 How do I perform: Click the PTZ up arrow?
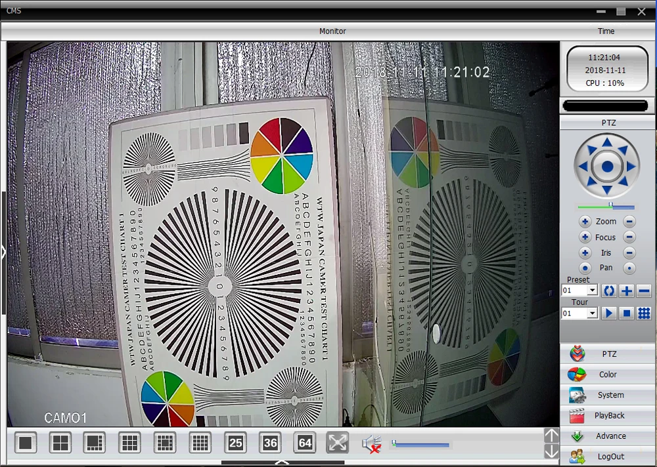[x=607, y=143]
